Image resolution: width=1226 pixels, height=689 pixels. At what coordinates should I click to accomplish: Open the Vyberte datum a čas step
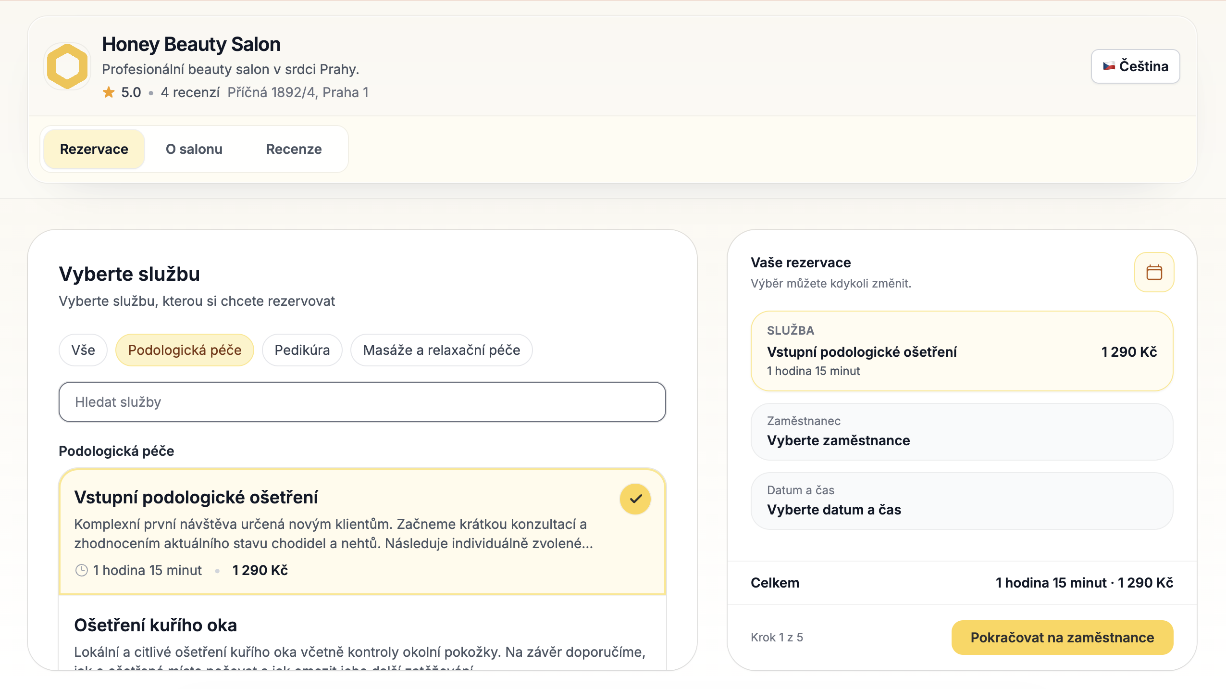coord(962,501)
